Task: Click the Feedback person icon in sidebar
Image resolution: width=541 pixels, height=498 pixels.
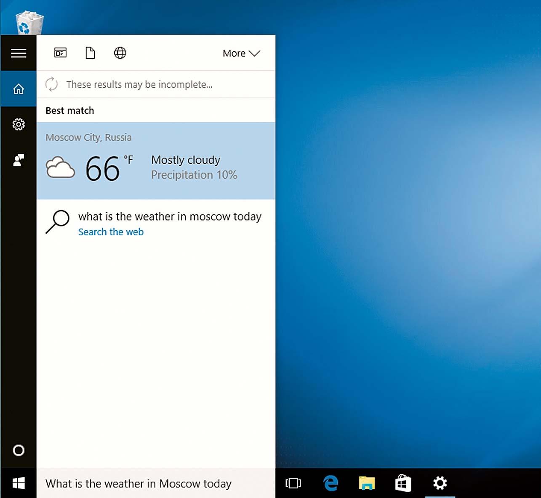Action: point(19,160)
